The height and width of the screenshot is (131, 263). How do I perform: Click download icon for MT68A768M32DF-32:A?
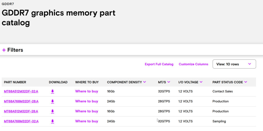(52, 122)
